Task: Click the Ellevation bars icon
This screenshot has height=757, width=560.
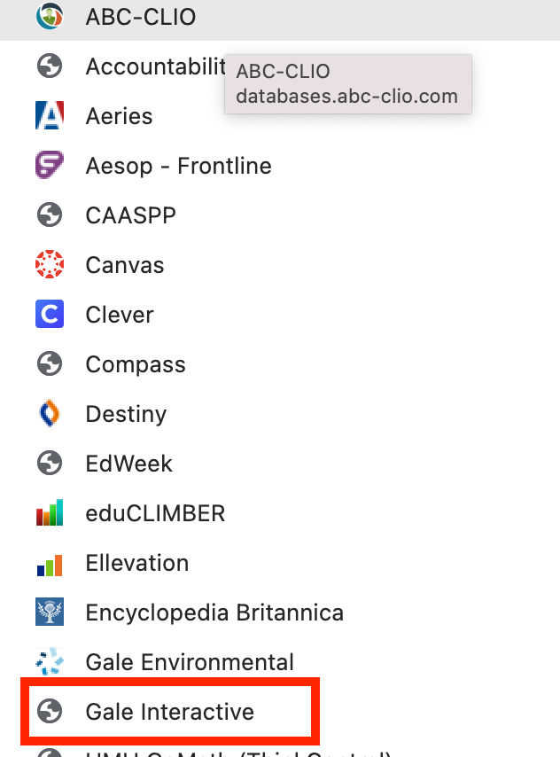Action: [50, 565]
